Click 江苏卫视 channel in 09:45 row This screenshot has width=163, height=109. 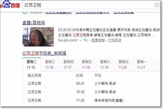tap(34, 83)
